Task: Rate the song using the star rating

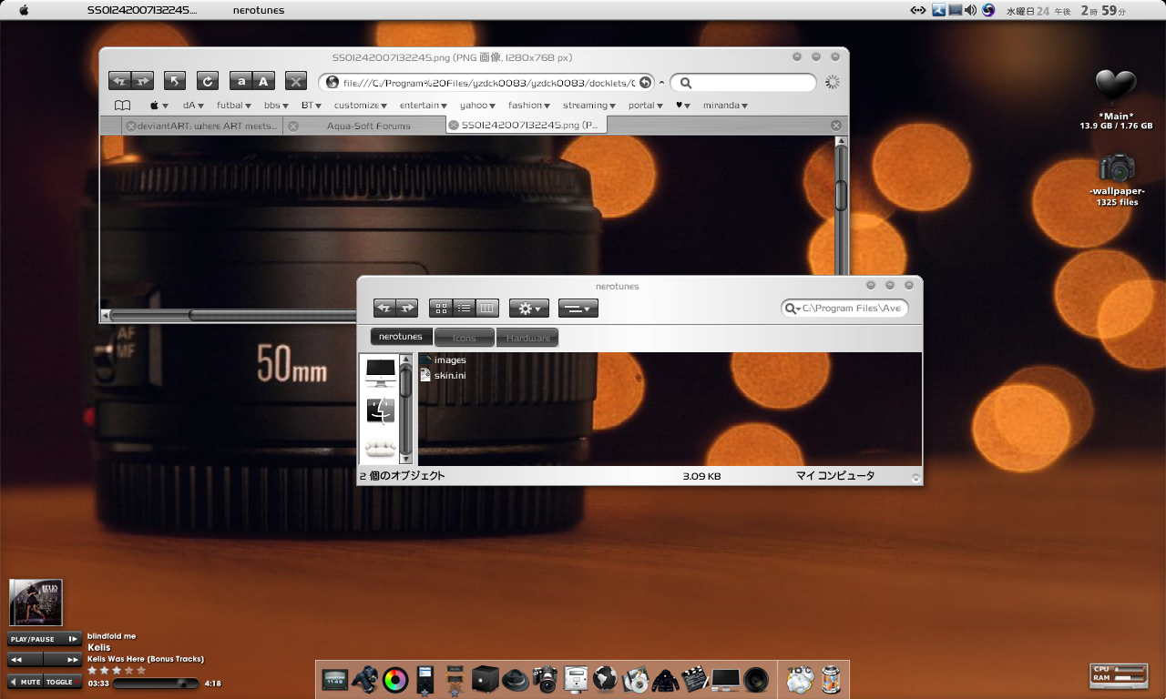Action: pos(117,670)
